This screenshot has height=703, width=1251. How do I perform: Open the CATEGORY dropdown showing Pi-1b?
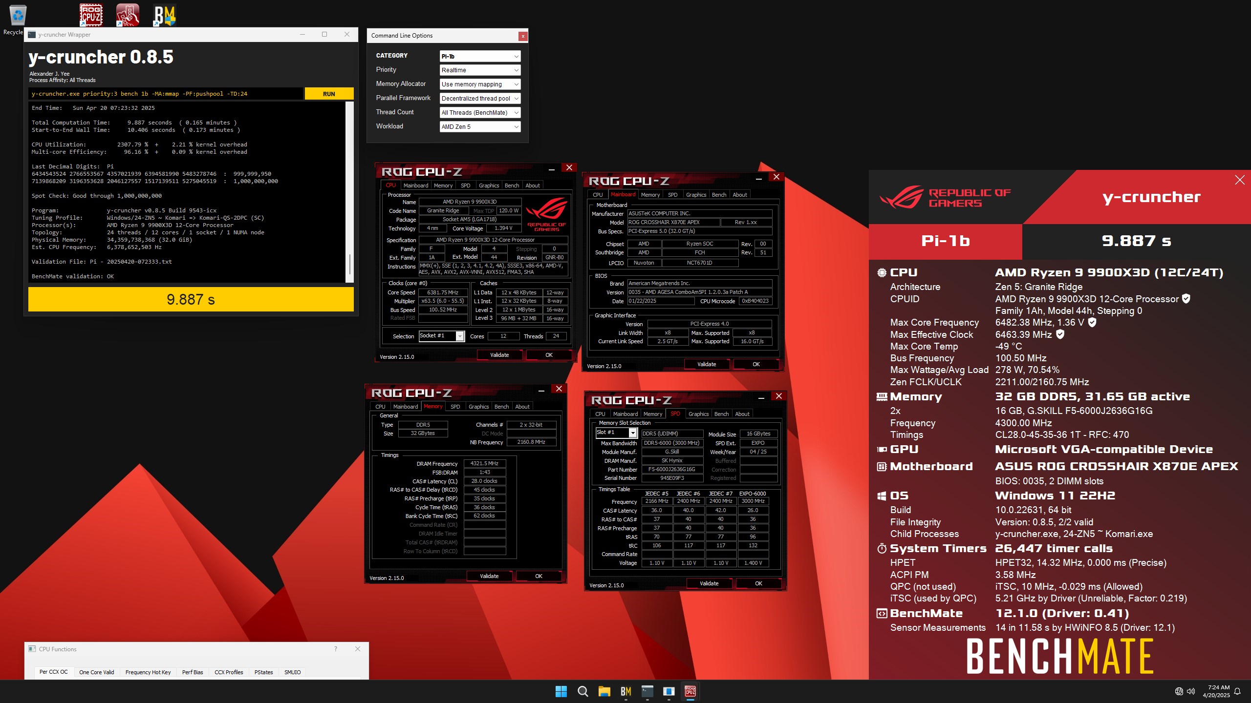click(480, 56)
